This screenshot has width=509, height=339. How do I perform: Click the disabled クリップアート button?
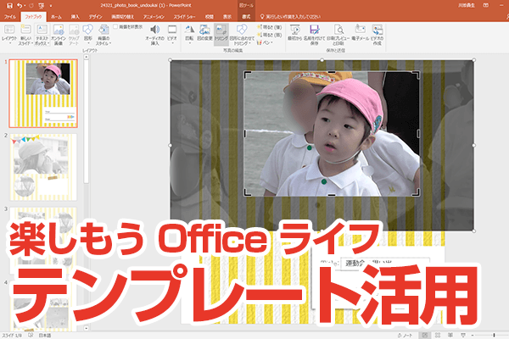click(74, 35)
